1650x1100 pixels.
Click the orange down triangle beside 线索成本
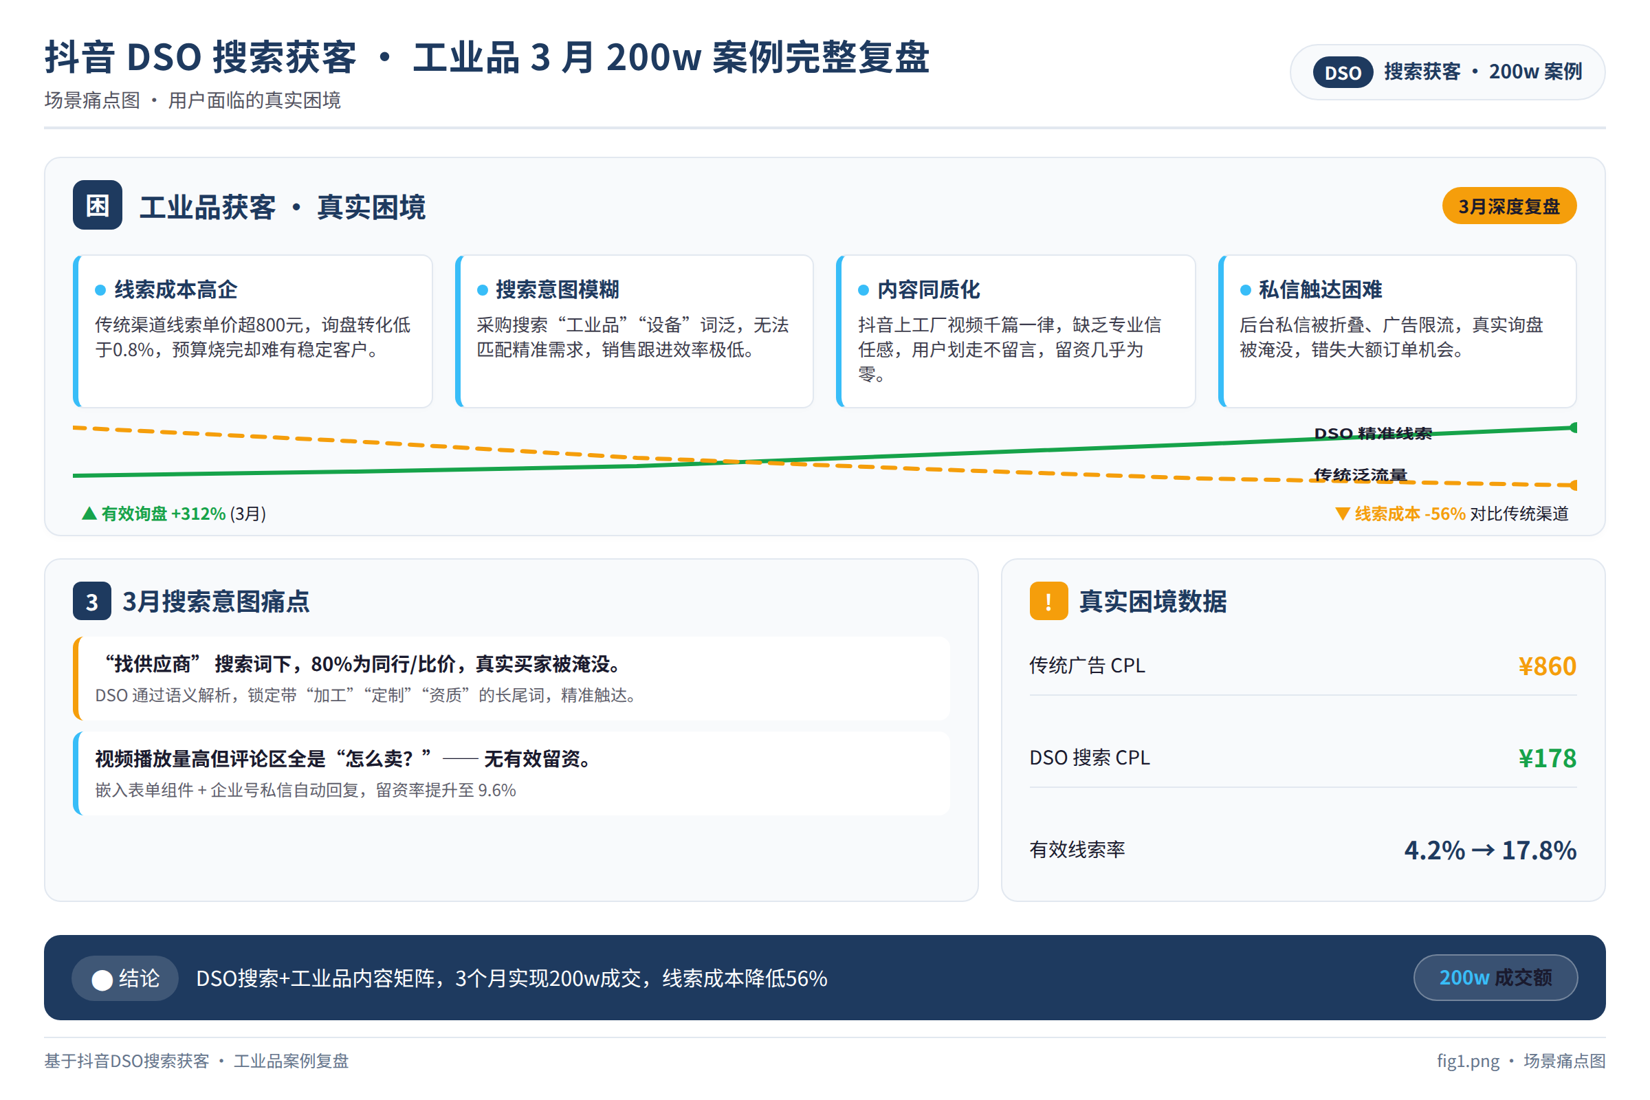click(1342, 514)
